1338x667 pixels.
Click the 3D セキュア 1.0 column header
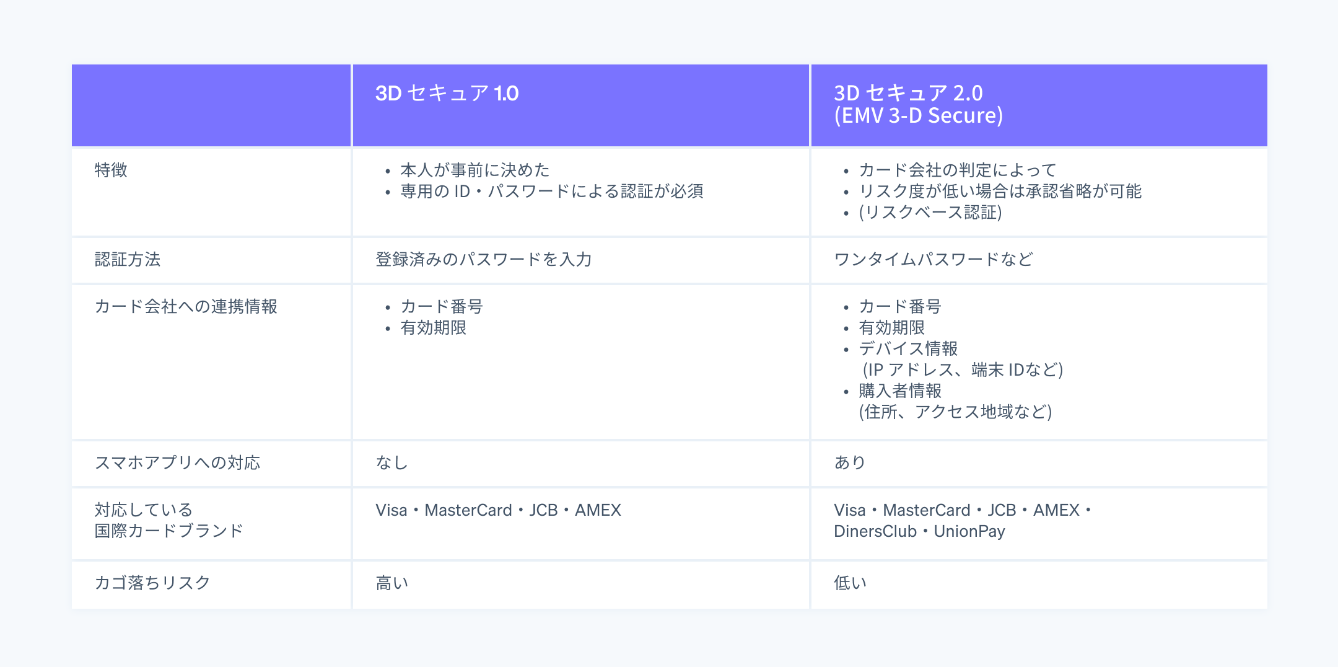[x=447, y=93]
